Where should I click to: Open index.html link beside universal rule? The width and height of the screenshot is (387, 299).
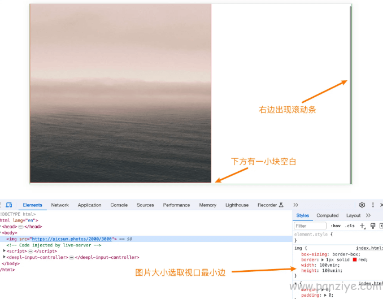coord(371,283)
